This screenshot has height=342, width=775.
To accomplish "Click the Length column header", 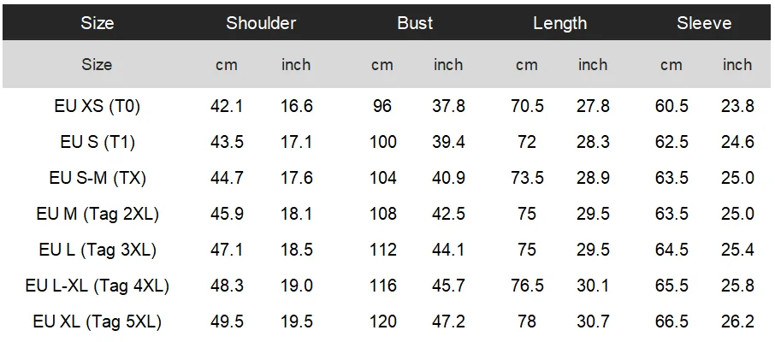I will point(559,23).
